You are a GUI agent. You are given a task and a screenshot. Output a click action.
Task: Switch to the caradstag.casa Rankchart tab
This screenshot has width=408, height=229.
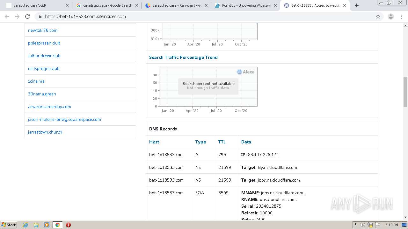176,5
